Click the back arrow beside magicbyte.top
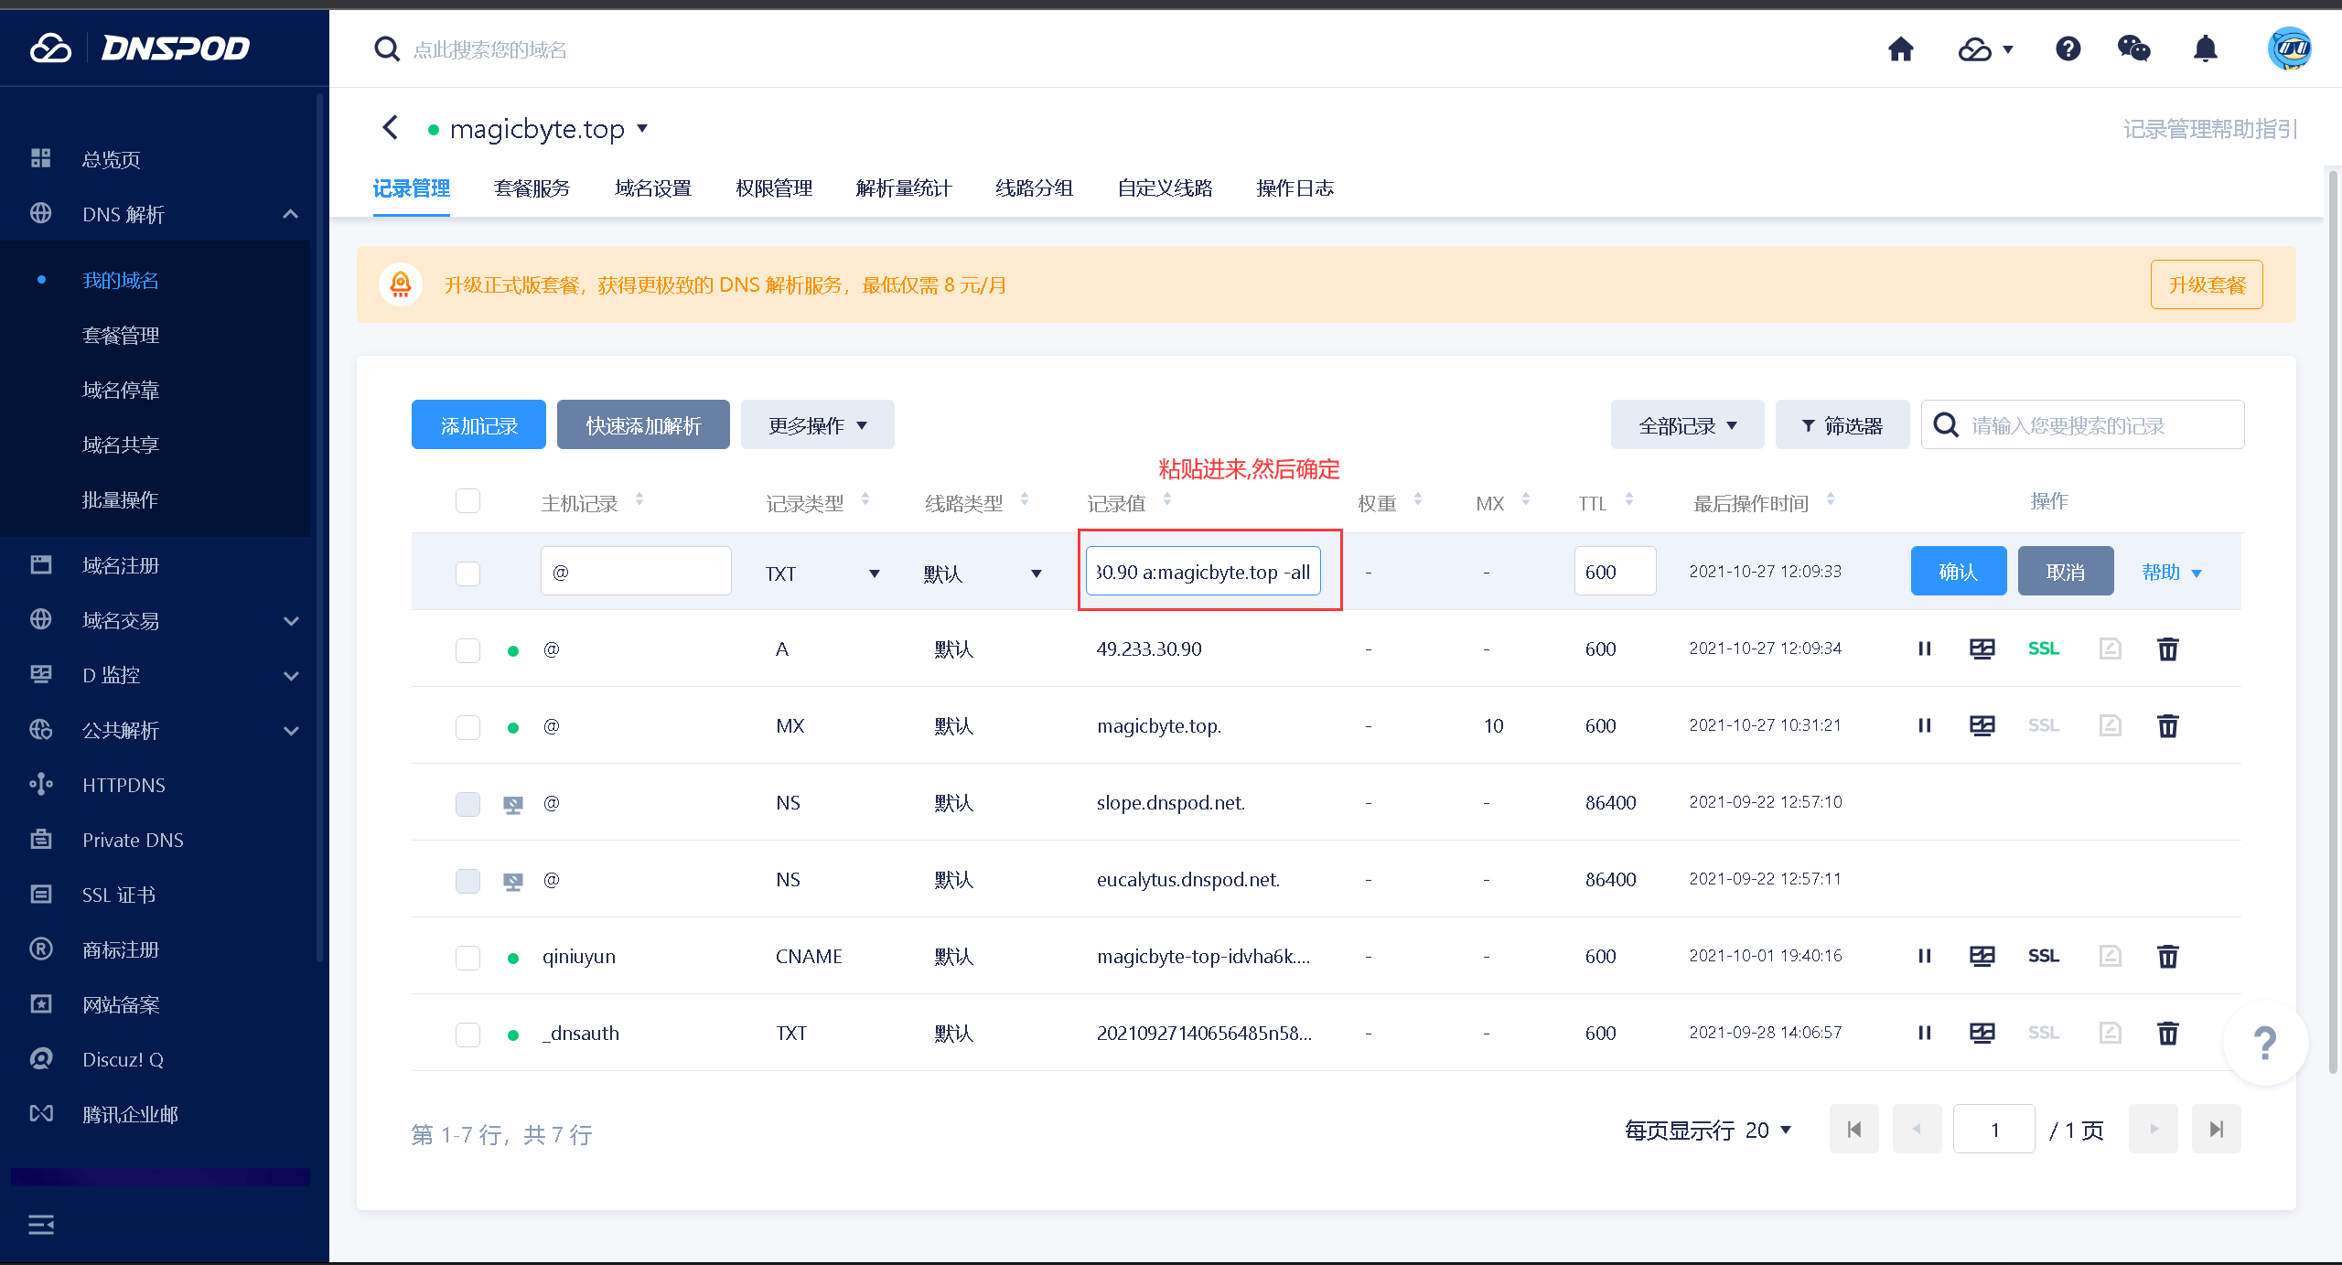The height and width of the screenshot is (1265, 2342). click(x=391, y=127)
